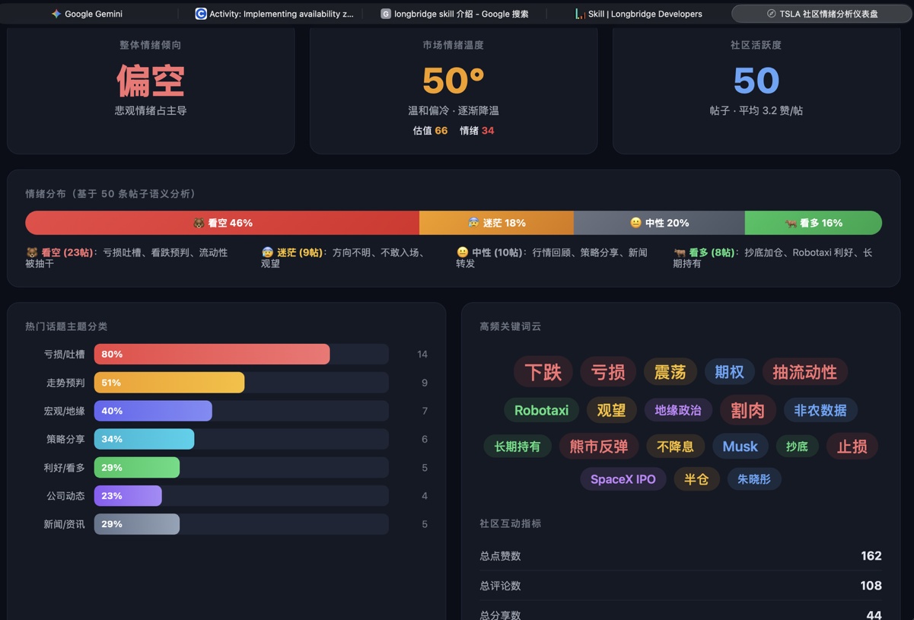The width and height of the screenshot is (914, 620).
Task: Click the Google Gemini tab favicon
Action: [x=56, y=14]
